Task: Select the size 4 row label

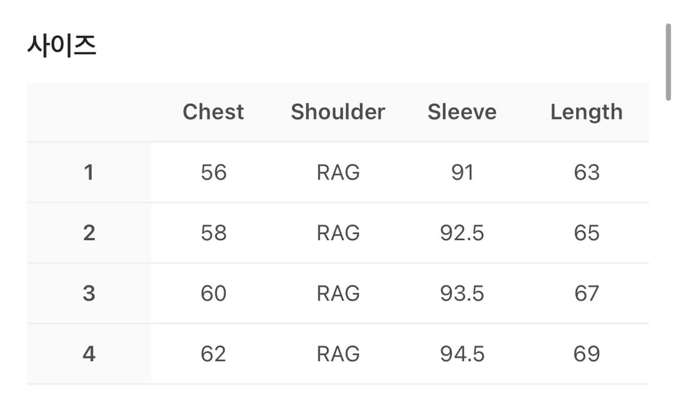Action: [89, 354]
